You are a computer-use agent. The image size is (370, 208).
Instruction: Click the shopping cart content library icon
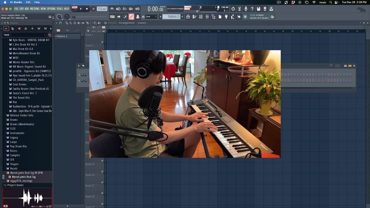pyautogui.click(x=245, y=17)
